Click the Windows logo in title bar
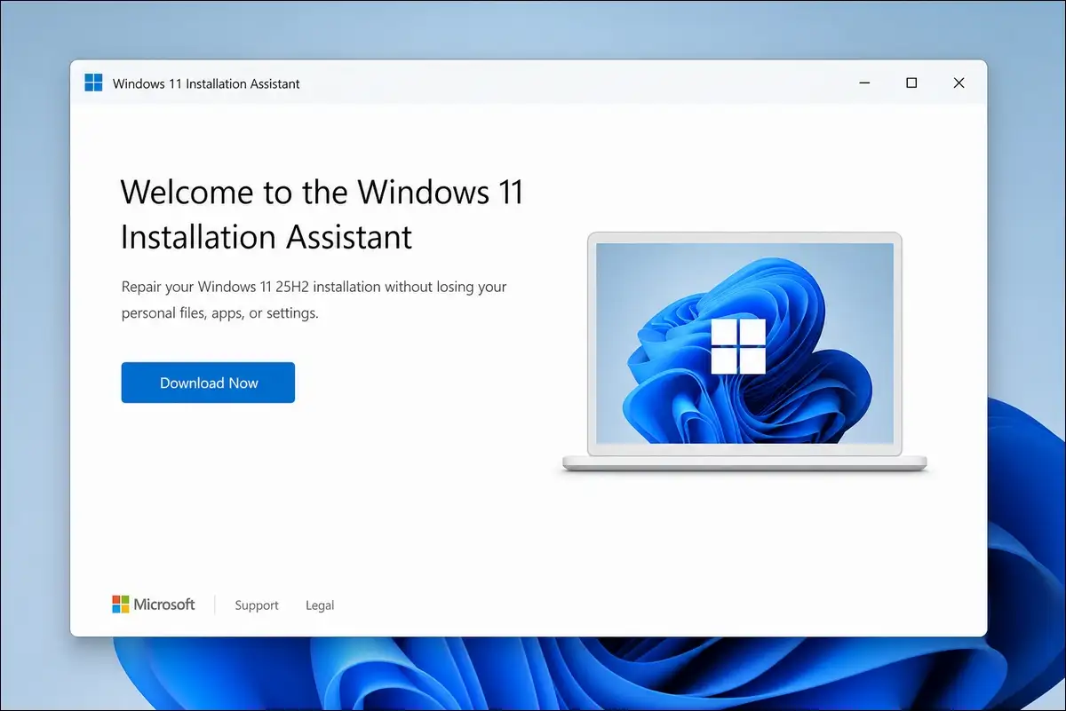This screenshot has width=1066, height=711. point(93,83)
